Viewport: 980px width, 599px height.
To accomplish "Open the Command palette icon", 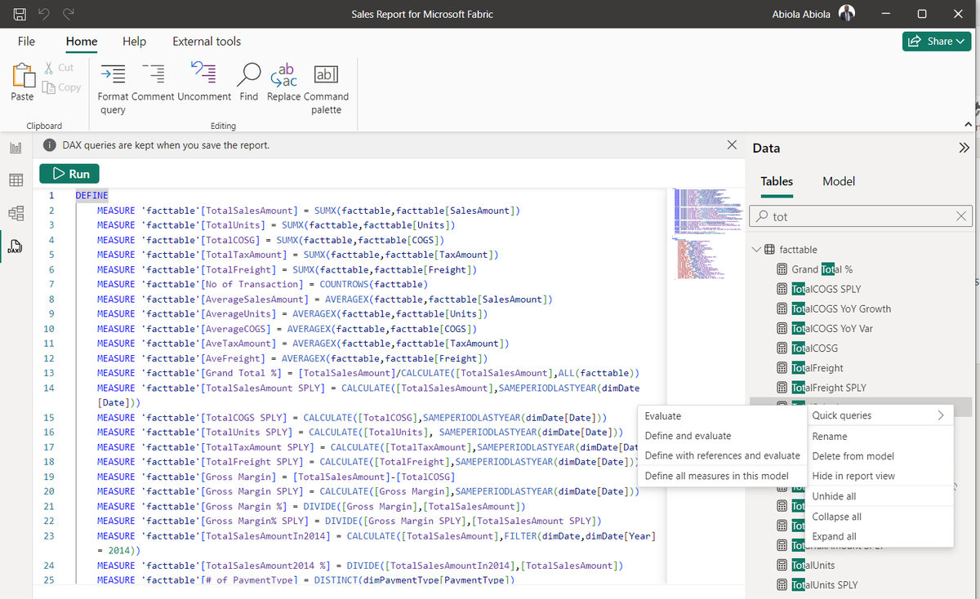I will pyautogui.click(x=326, y=74).
